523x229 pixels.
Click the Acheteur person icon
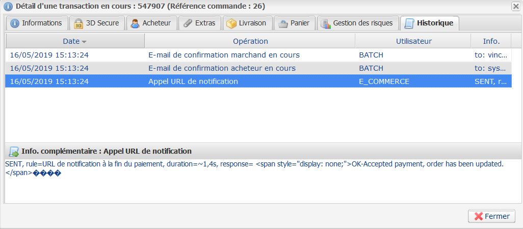[135, 23]
